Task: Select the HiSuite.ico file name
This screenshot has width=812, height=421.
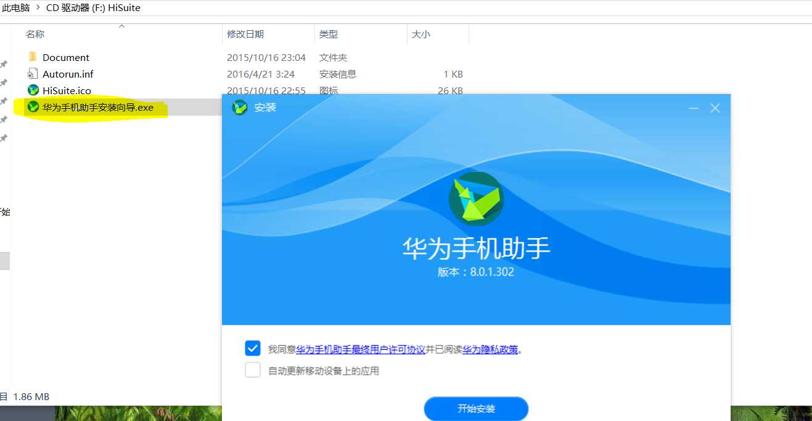Action: pyautogui.click(x=67, y=90)
